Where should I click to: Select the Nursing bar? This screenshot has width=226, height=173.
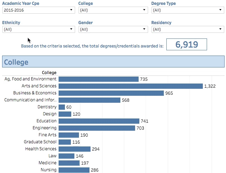pyautogui.click(x=74, y=170)
